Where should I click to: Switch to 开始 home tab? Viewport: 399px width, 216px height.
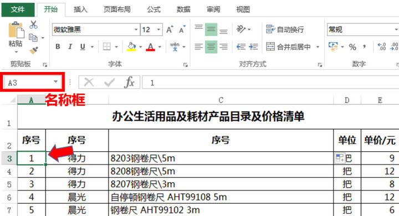pyautogui.click(x=51, y=9)
